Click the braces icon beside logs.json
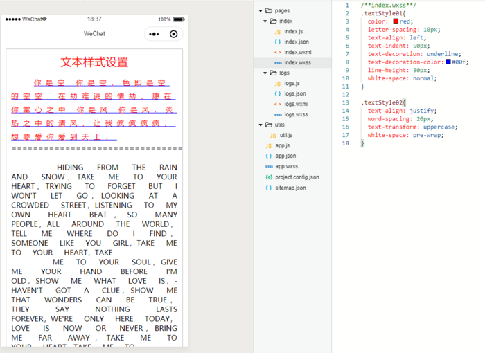The height and width of the screenshot is (353, 485). click(277, 93)
